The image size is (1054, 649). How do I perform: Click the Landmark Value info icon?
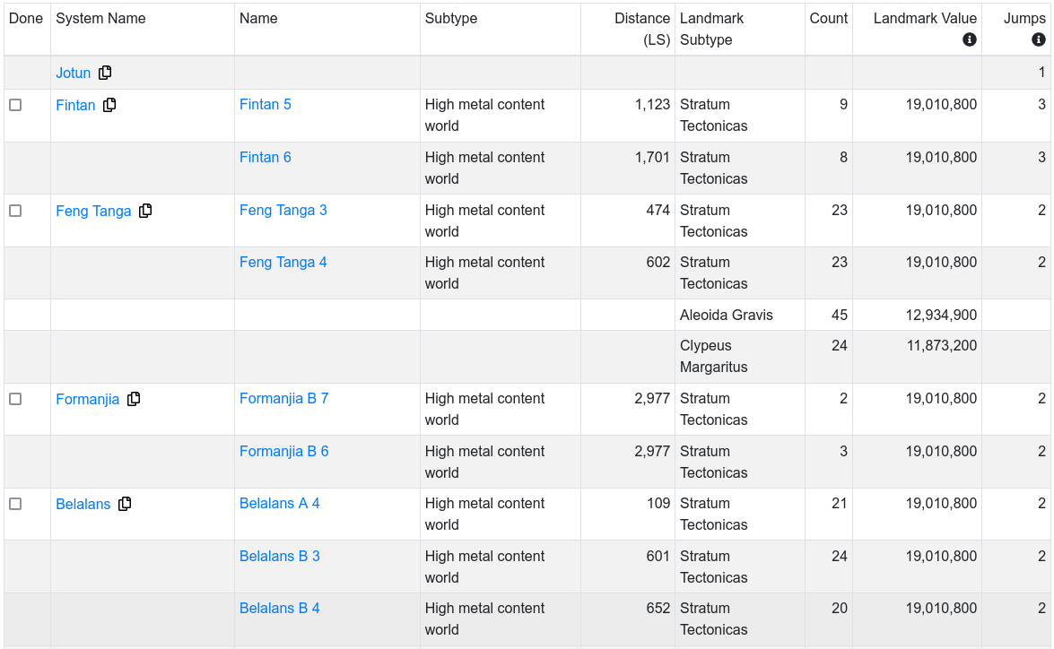point(969,39)
